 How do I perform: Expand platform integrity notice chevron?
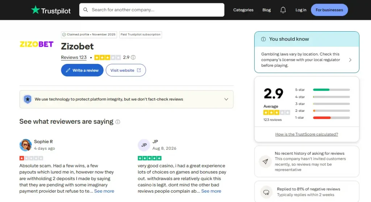[226, 99]
